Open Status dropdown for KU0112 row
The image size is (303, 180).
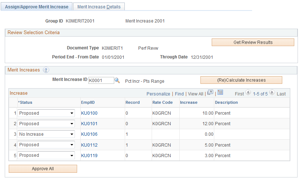[x=46, y=145]
